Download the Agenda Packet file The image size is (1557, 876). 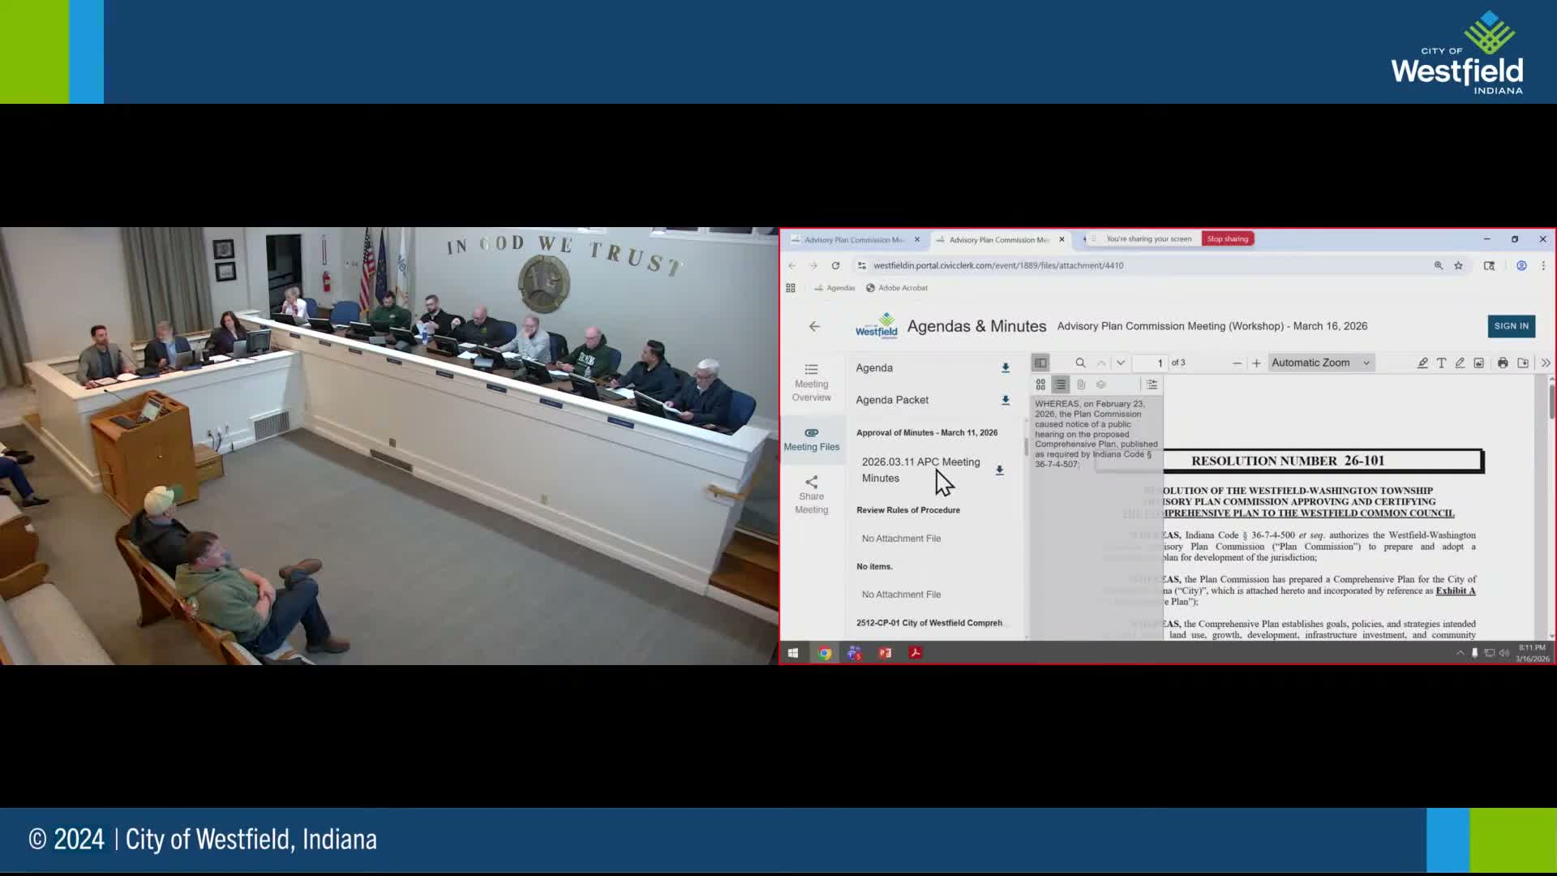click(x=1006, y=400)
